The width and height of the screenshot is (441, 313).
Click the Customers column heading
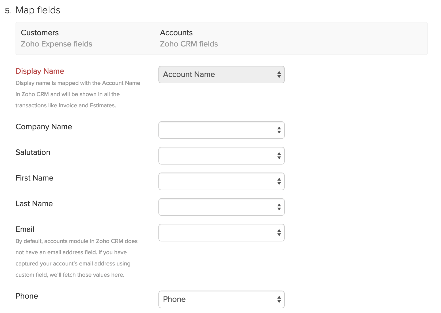pos(40,33)
